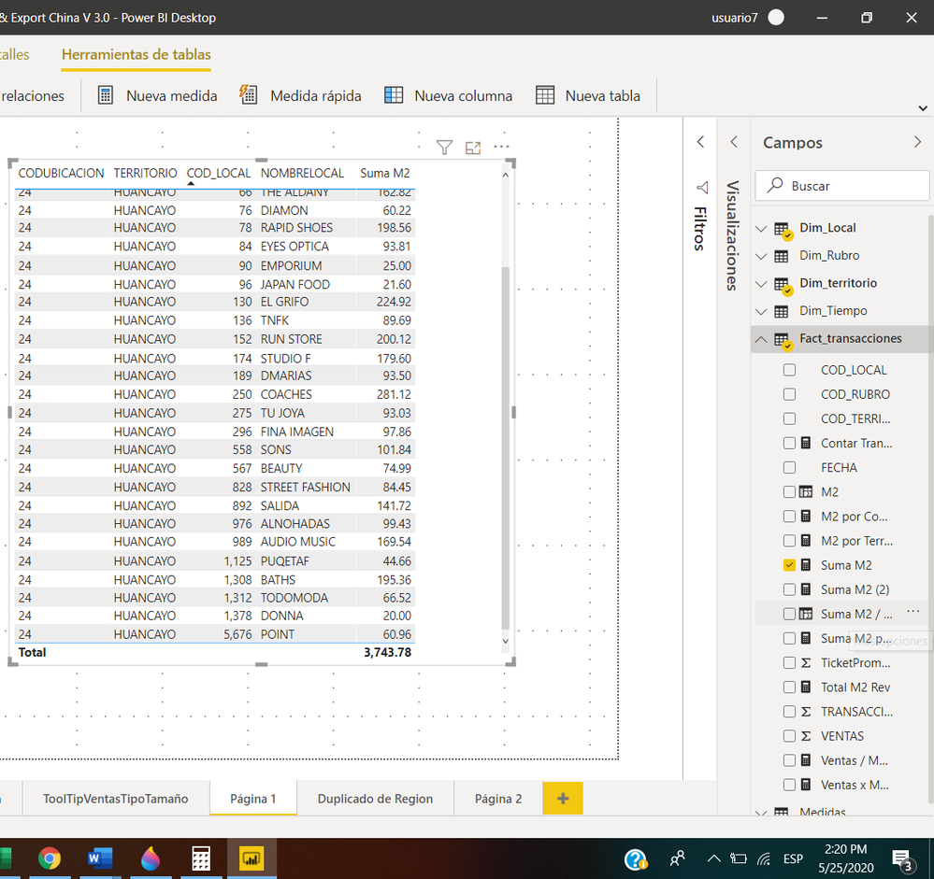The width and height of the screenshot is (934, 879).
Task: Sort by the NOMBRELOCAL column header
Action: 302,173
